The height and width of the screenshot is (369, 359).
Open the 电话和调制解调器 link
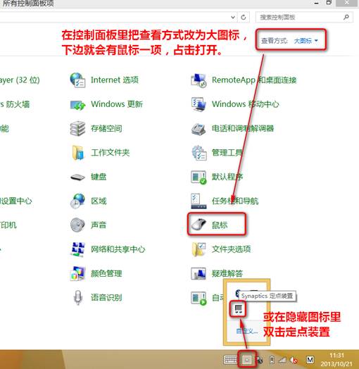pos(243,128)
